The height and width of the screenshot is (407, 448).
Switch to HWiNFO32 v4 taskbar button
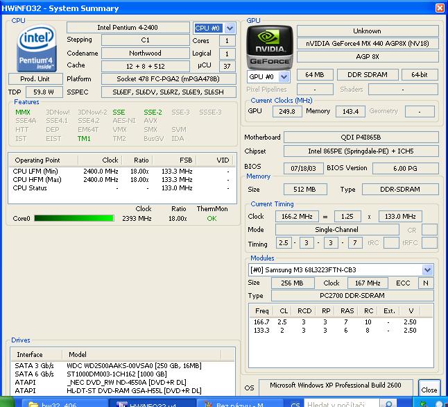pyautogui.click(x=153, y=404)
